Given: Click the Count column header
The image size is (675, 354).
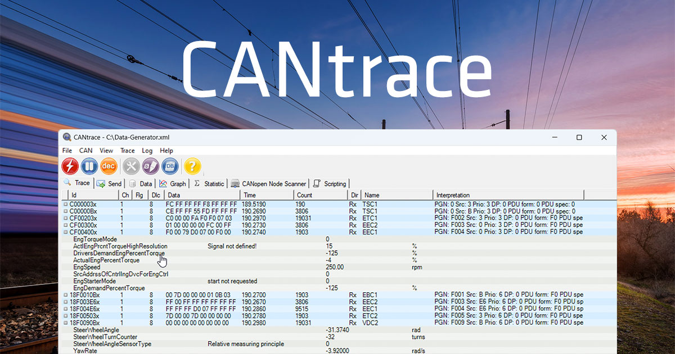Looking at the screenshot, I should (x=320, y=195).
